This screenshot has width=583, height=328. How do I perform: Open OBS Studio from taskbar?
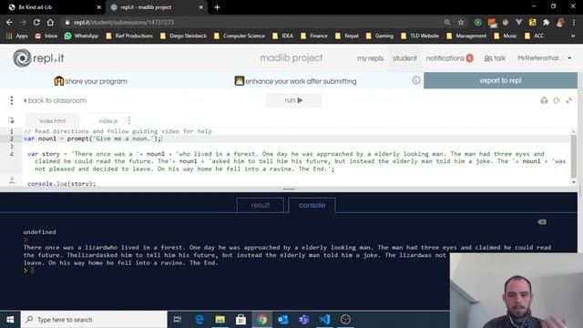pos(345,320)
